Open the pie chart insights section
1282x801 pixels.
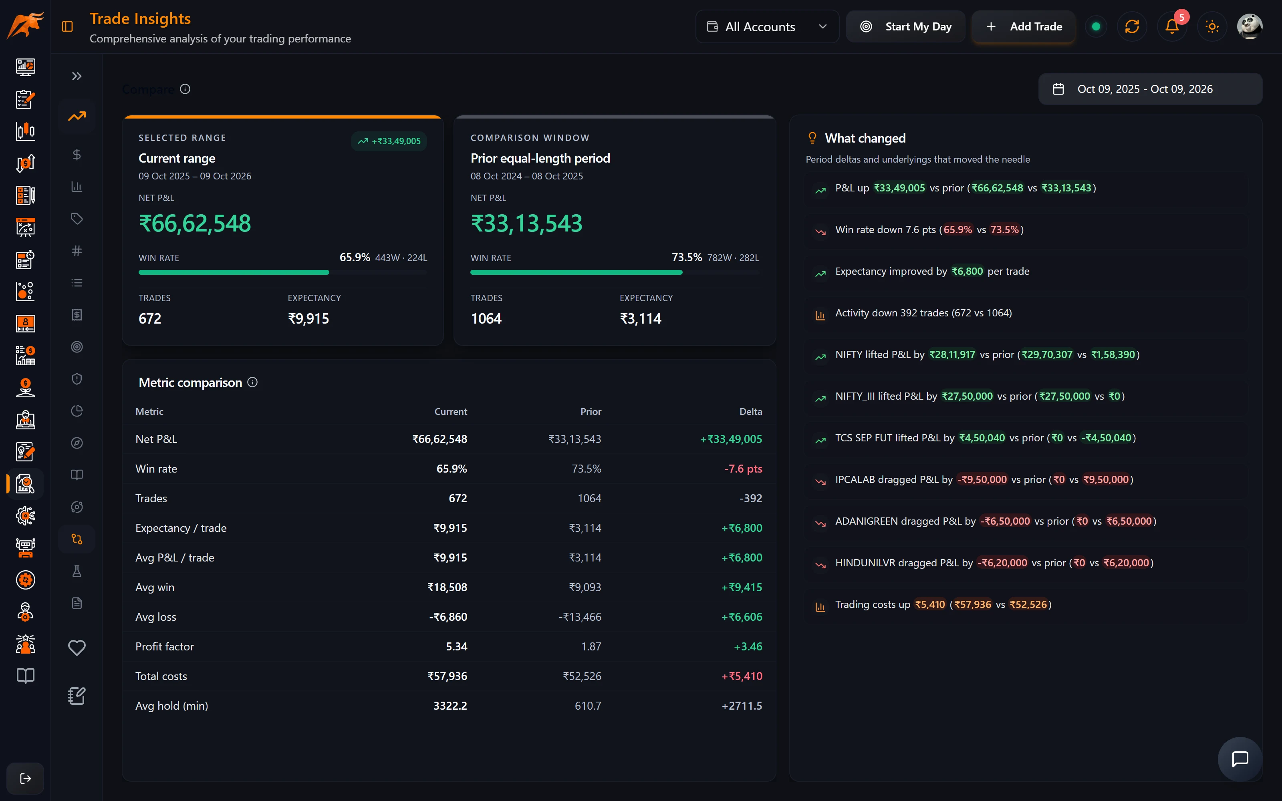(x=77, y=411)
